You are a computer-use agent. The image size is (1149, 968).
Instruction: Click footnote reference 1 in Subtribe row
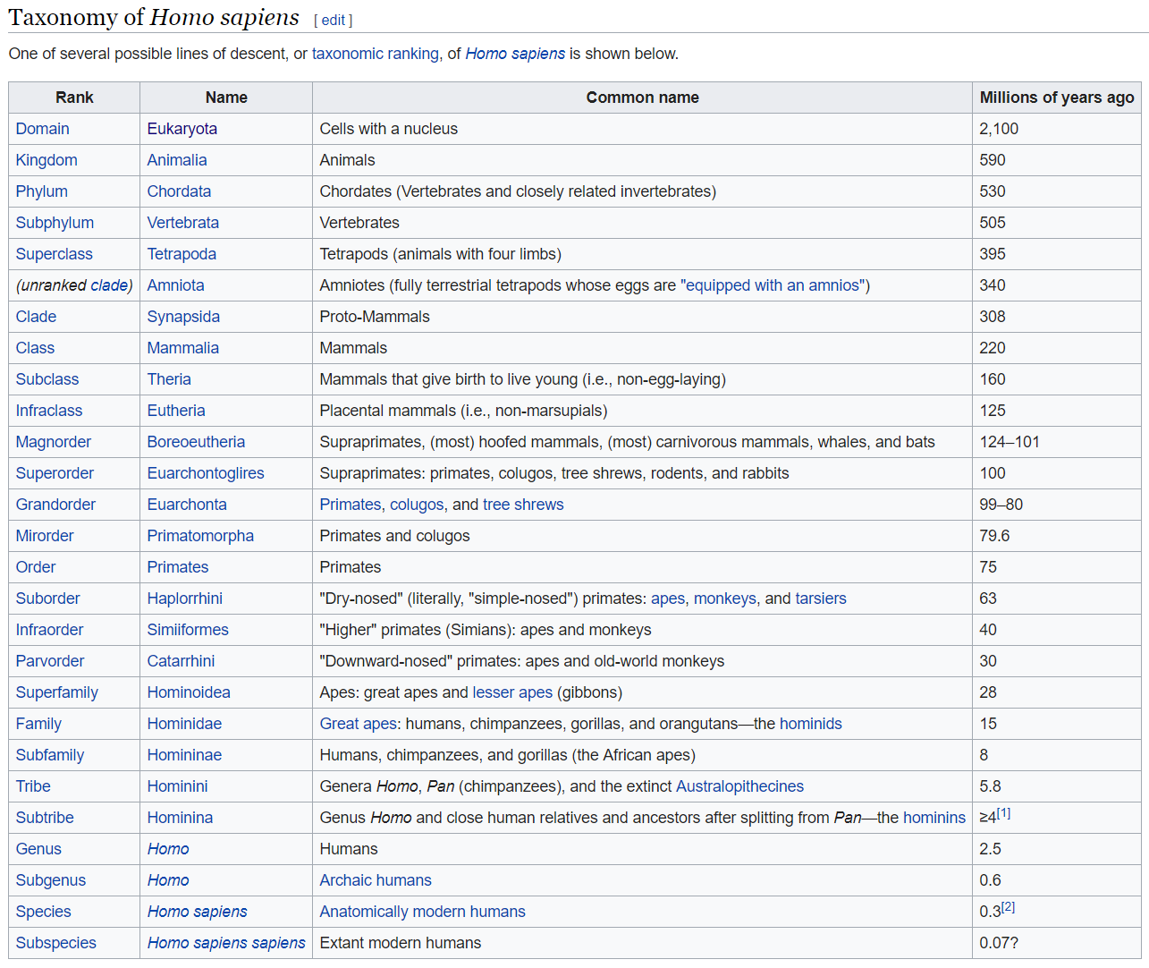1003,813
